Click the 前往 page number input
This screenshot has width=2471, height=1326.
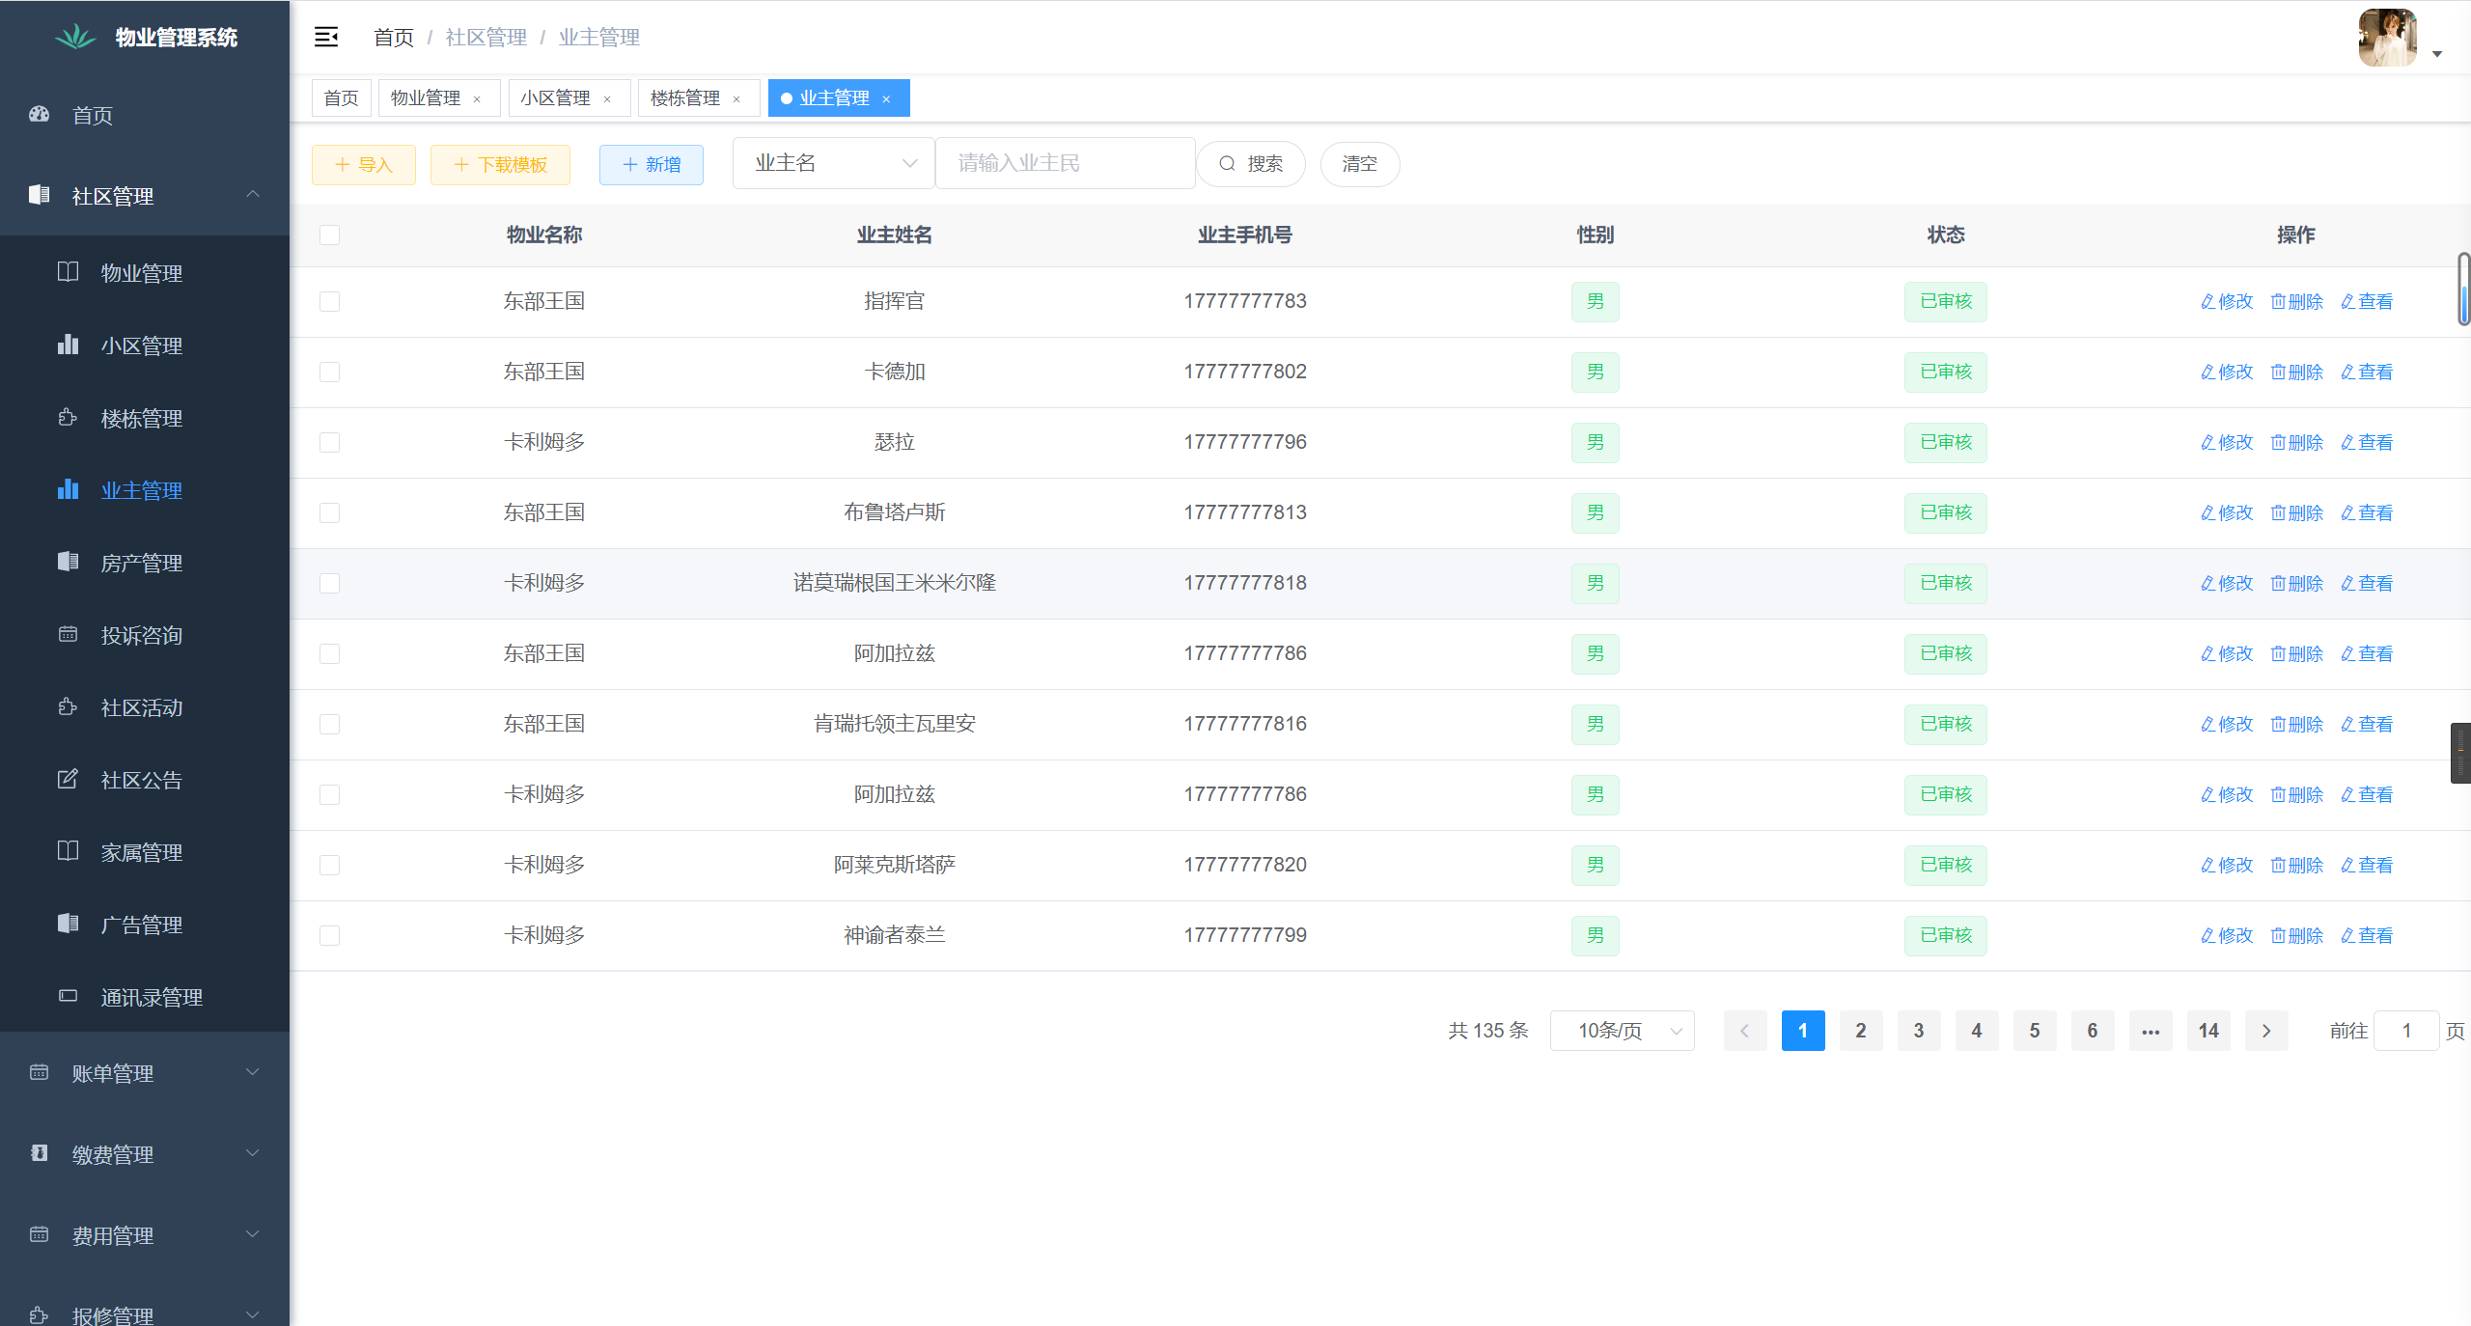coord(2406,1031)
